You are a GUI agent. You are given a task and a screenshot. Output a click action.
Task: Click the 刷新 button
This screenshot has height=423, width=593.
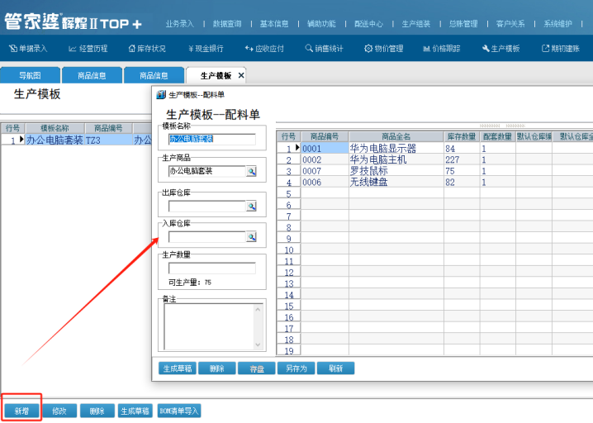pos(336,368)
